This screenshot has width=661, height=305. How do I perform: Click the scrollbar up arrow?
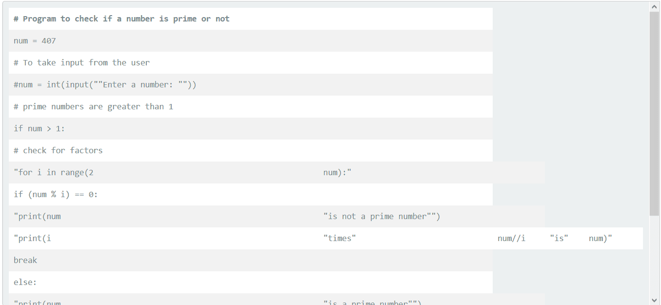tap(654, 7)
